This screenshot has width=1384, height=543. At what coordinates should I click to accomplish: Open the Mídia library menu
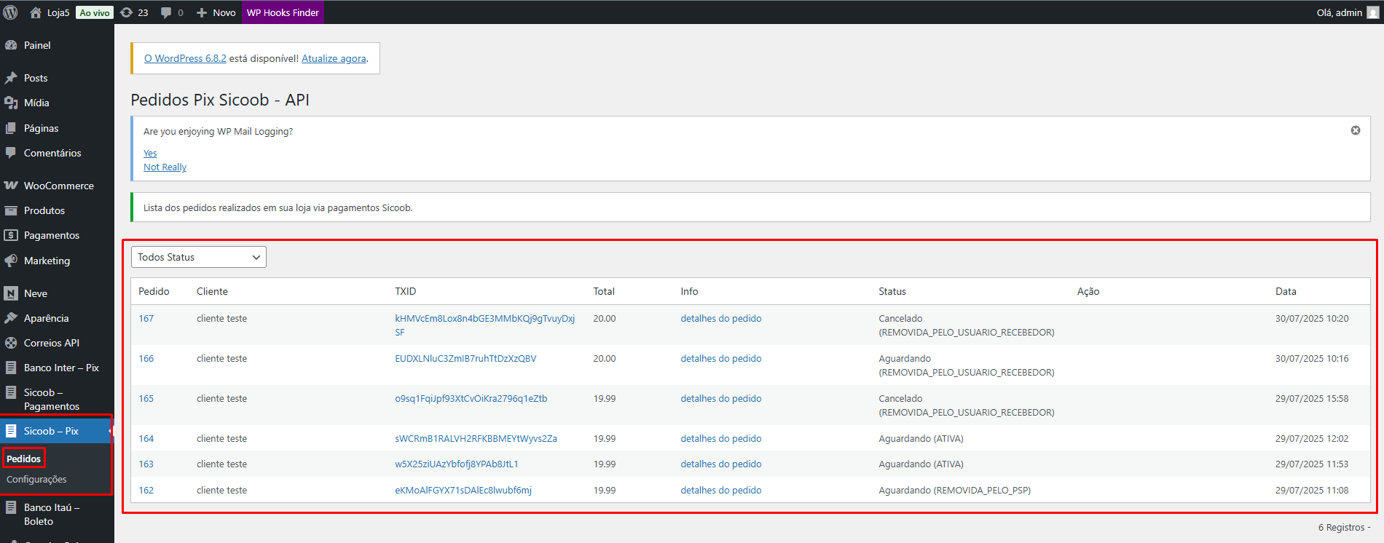[x=36, y=103]
